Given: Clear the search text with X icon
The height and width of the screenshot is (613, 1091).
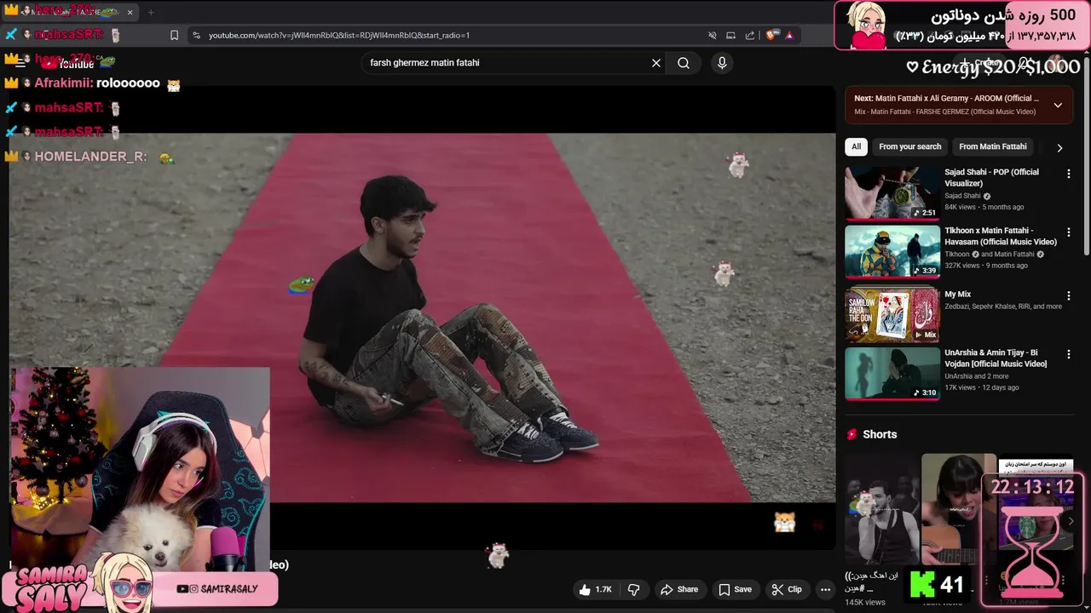Looking at the screenshot, I should [656, 63].
